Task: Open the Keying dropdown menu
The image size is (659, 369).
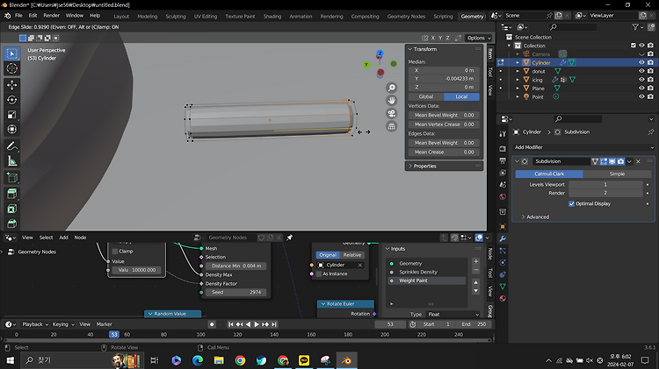Action: [63, 324]
